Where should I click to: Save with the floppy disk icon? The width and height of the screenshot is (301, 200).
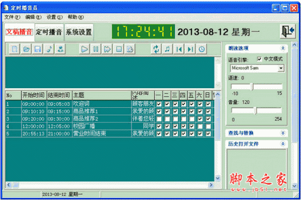tap(38, 49)
